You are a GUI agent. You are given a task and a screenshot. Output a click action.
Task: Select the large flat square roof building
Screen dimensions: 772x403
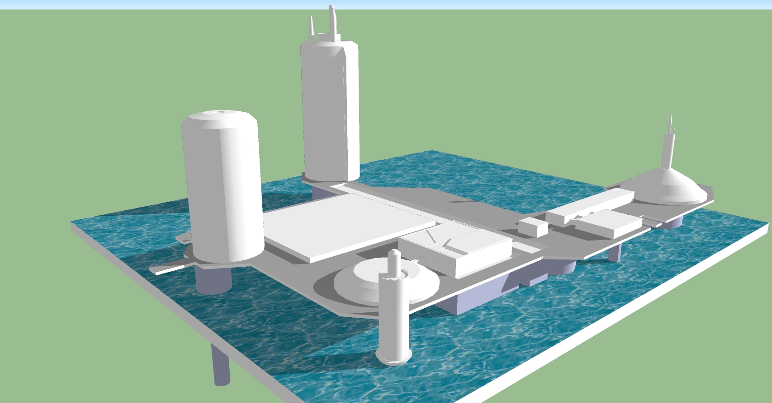348,226
